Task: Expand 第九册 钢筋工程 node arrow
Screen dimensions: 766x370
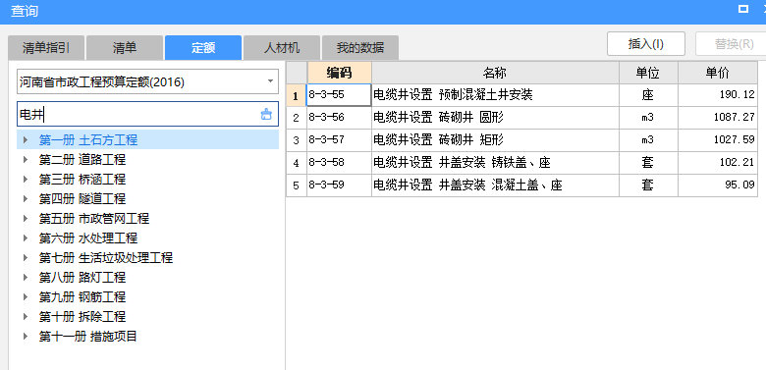Action: (x=26, y=296)
